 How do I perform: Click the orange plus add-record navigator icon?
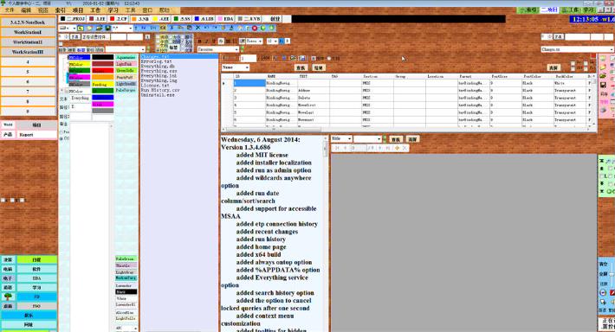(397, 148)
